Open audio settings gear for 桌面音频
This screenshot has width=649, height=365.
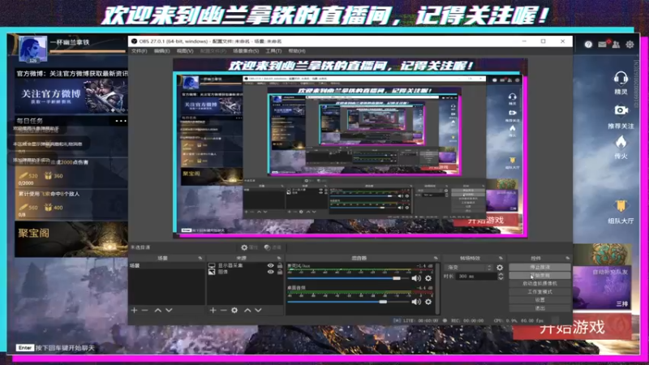point(428,302)
